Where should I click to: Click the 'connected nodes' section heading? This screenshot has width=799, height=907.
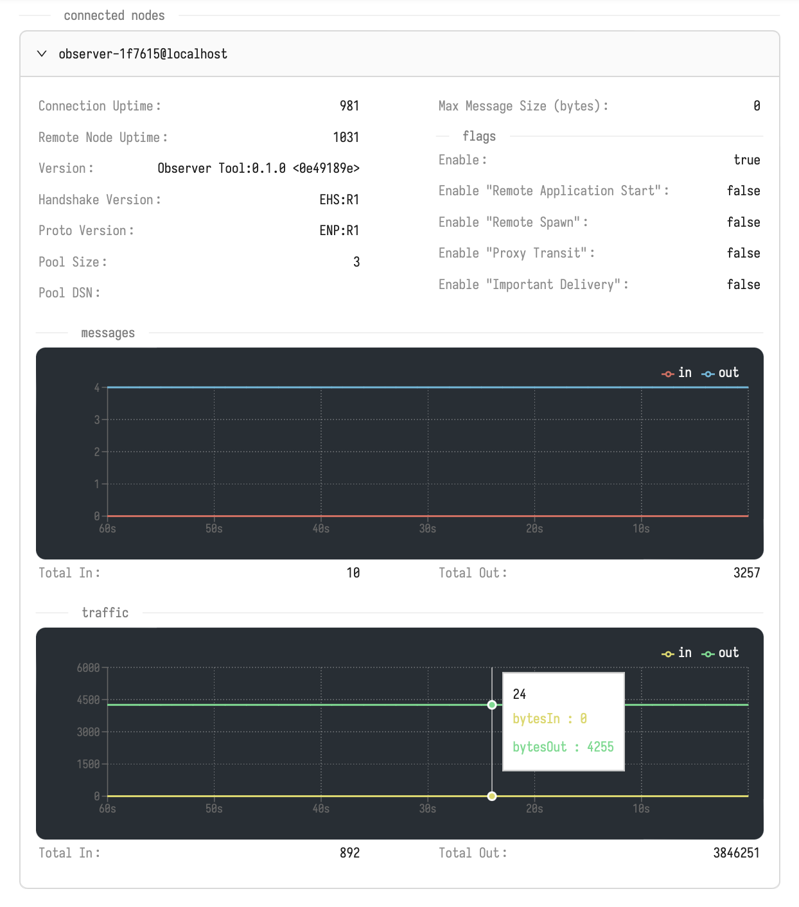point(114,15)
